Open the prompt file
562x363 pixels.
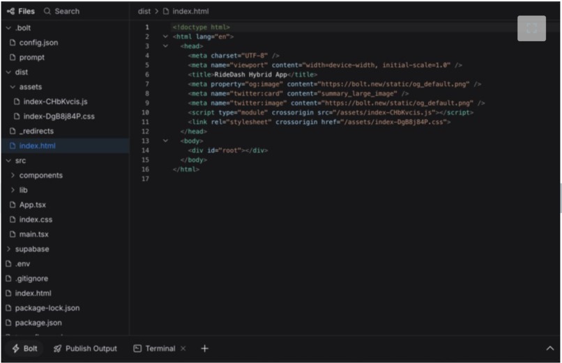(32, 57)
